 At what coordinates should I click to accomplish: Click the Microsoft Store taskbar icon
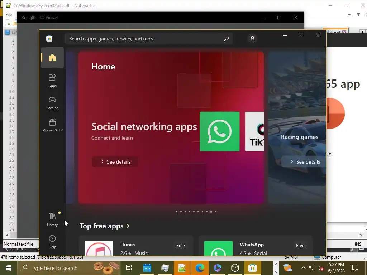(x=252, y=268)
